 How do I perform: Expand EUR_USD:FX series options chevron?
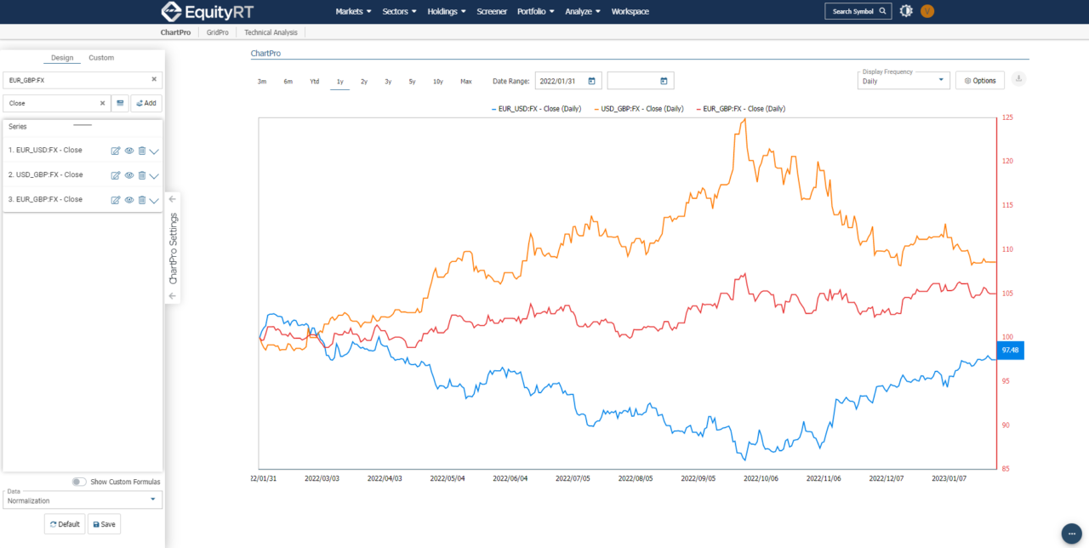tap(153, 151)
